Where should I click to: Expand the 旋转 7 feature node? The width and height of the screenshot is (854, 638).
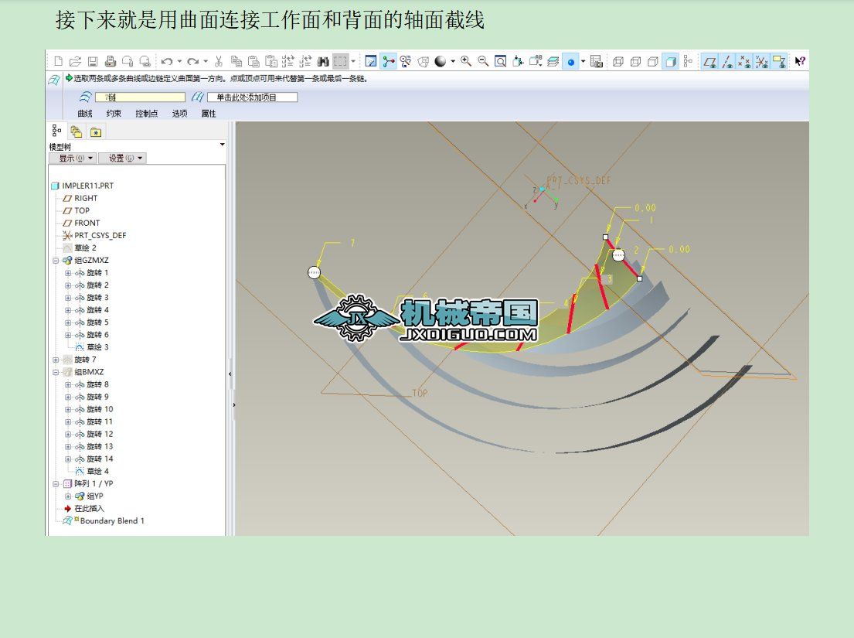pos(56,360)
